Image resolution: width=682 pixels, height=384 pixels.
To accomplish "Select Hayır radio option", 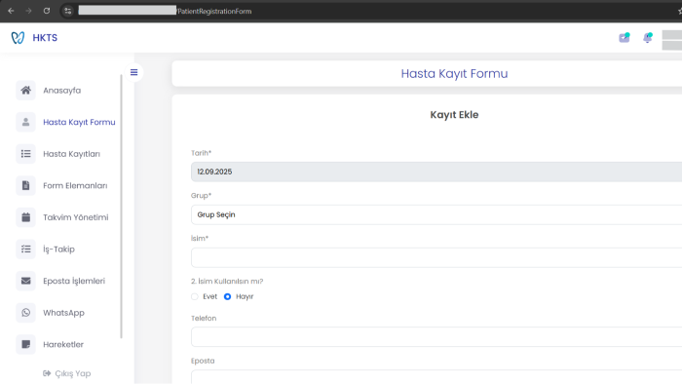I will tap(227, 296).
